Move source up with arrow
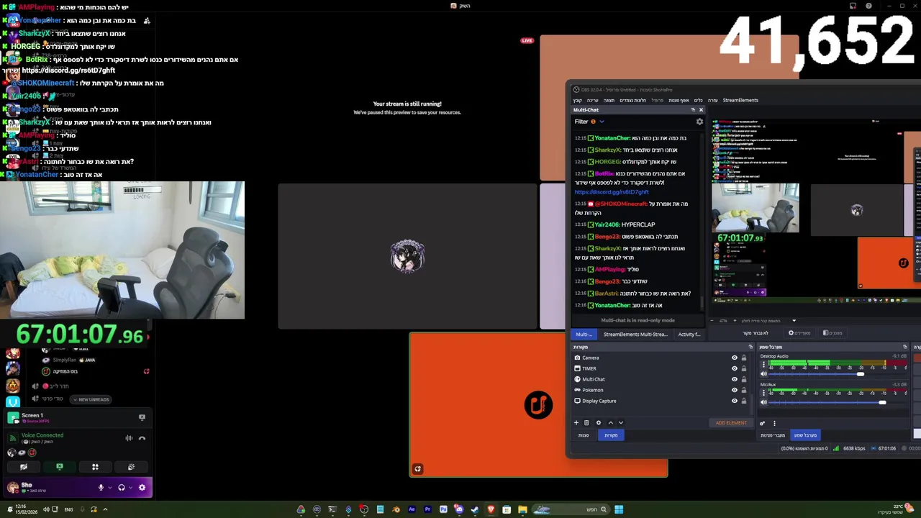The height and width of the screenshot is (518, 921). pyautogui.click(x=610, y=423)
